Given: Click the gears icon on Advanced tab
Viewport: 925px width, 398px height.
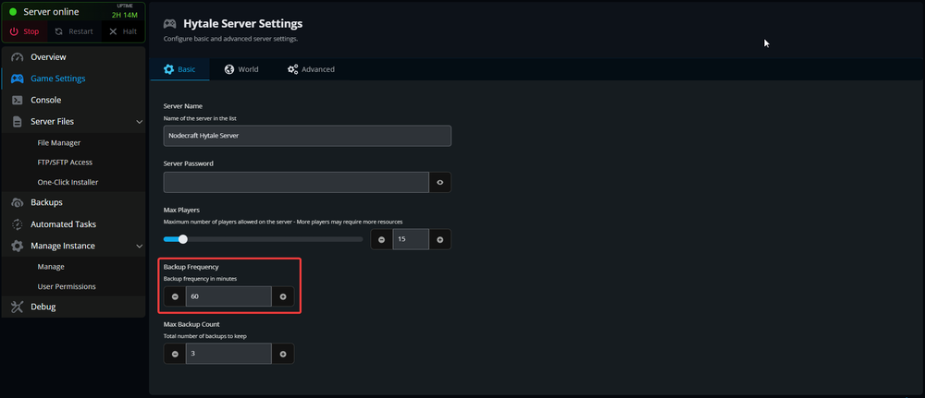Looking at the screenshot, I should coord(292,69).
